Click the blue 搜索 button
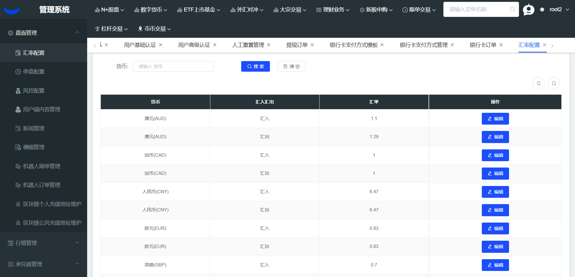 click(255, 67)
